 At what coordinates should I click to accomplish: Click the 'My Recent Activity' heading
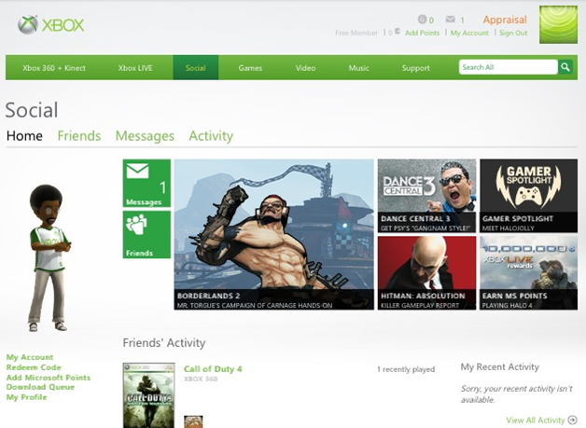[499, 367]
